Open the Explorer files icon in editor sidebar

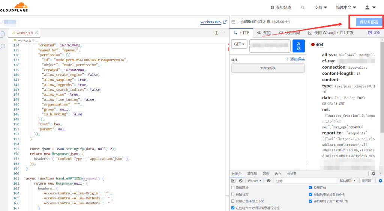point(3,34)
